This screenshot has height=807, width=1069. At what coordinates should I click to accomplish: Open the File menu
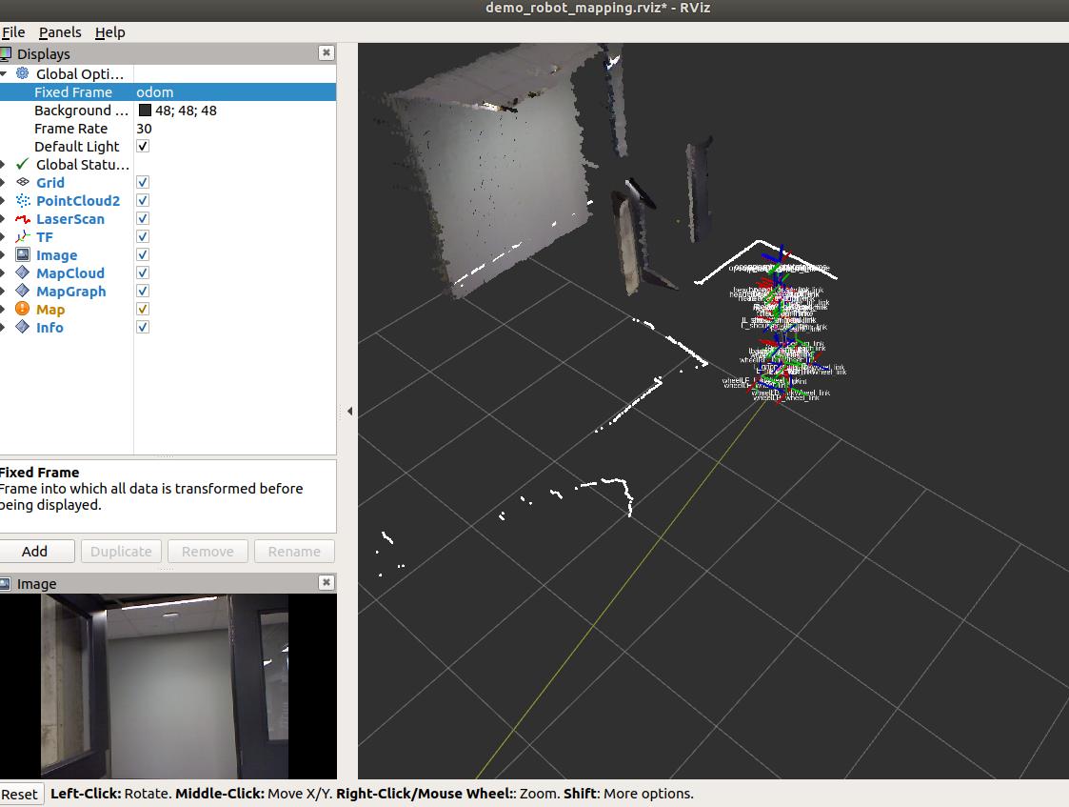(13, 32)
